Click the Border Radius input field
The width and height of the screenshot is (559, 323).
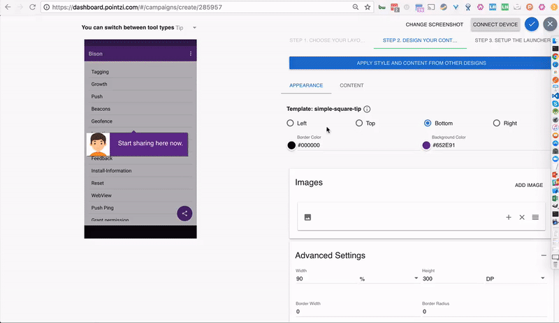pos(484,311)
